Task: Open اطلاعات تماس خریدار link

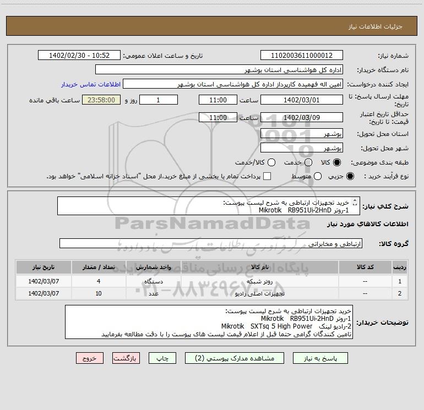Action: coord(91,84)
